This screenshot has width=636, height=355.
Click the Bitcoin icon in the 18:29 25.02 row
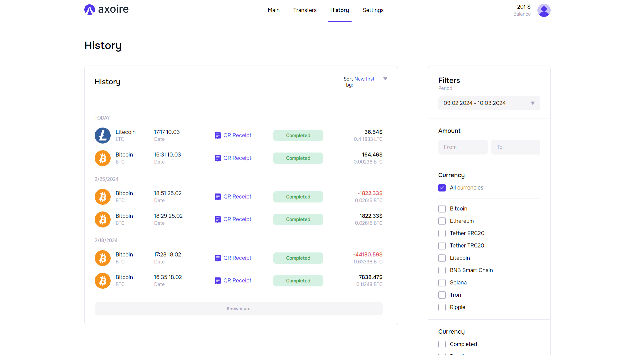click(103, 219)
